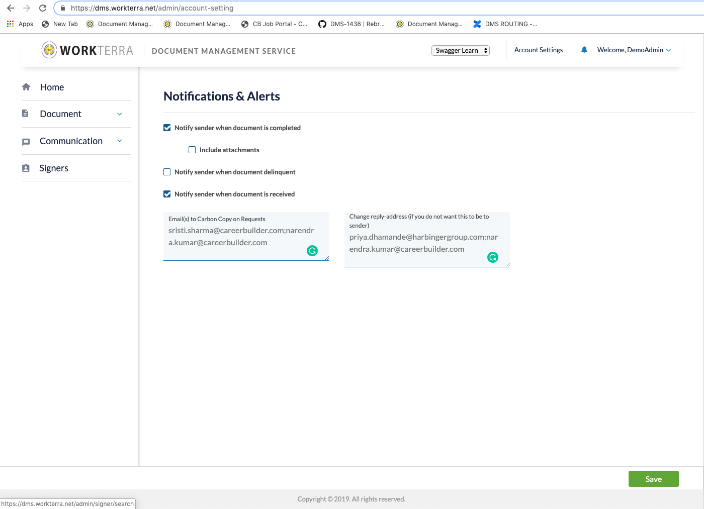Click the Change reply-address field

click(x=427, y=240)
